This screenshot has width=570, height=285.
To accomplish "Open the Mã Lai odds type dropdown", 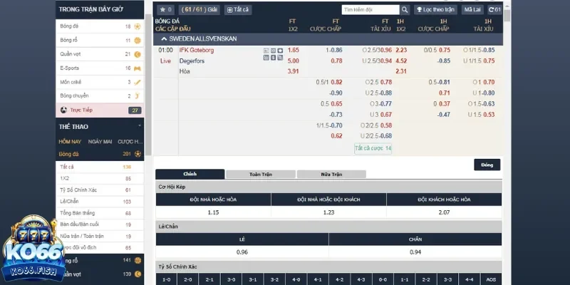I will [x=472, y=10].
